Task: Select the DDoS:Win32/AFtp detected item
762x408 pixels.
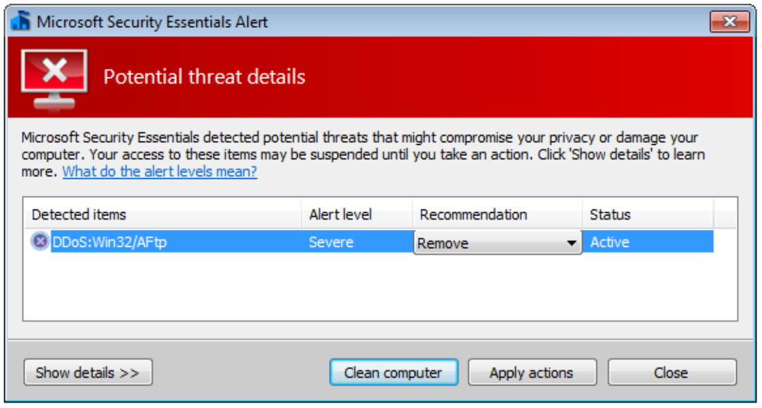Action: pyautogui.click(x=109, y=242)
